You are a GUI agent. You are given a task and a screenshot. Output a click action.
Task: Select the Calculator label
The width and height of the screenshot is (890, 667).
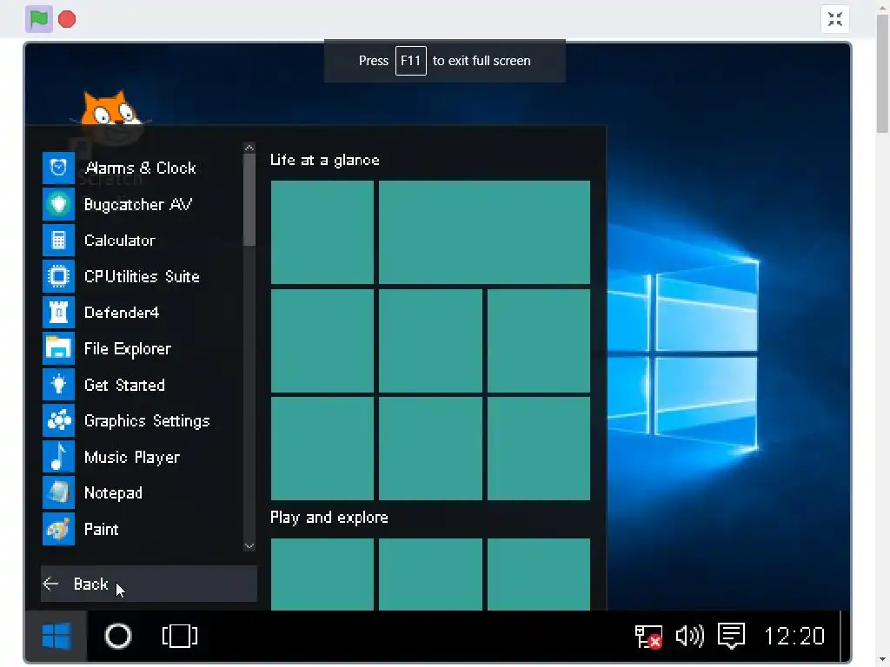[x=120, y=241]
